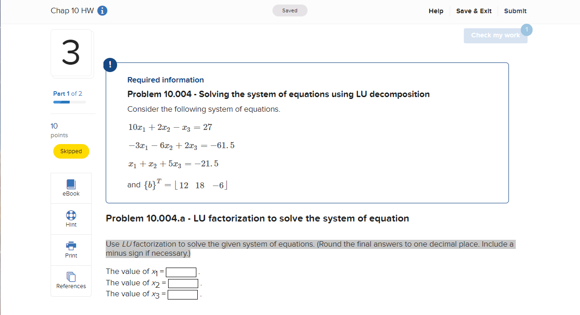Image resolution: width=580 pixels, height=315 pixels.
Task: Submit the homework assignment
Action: (515, 11)
